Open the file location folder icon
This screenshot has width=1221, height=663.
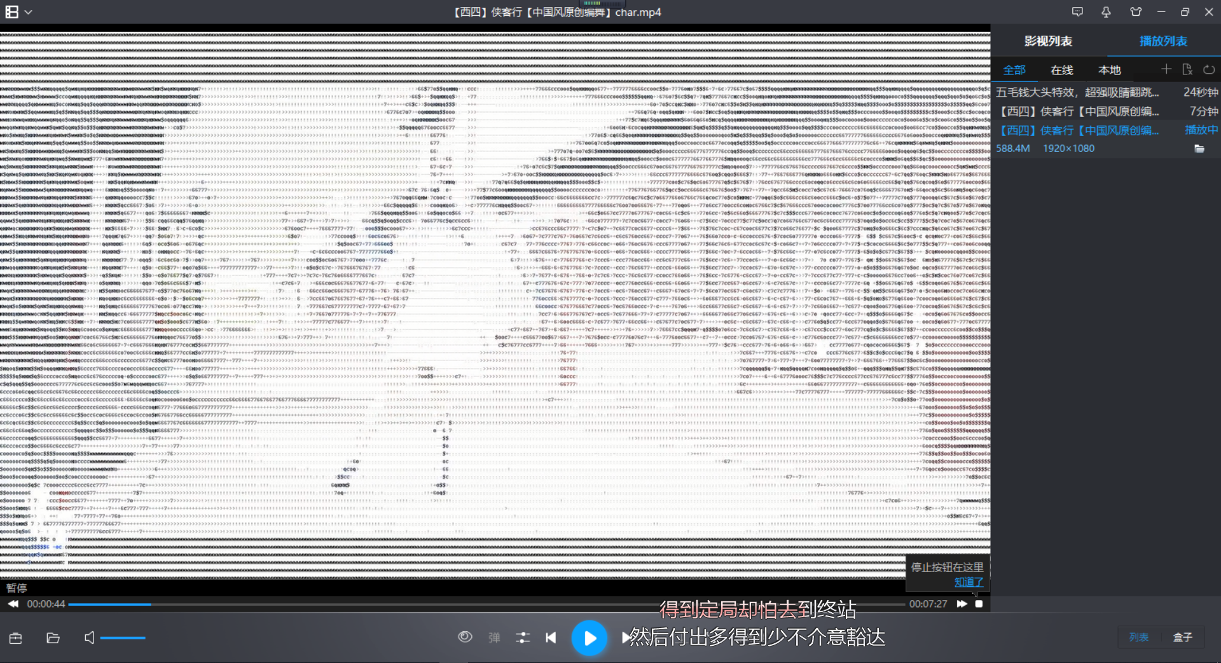tap(1199, 149)
